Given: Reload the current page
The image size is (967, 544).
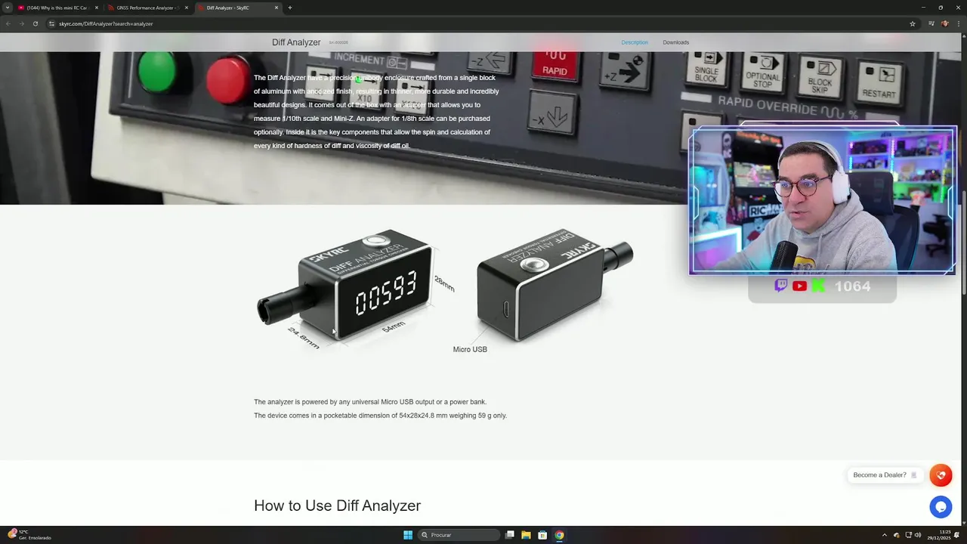Looking at the screenshot, I should [35, 23].
